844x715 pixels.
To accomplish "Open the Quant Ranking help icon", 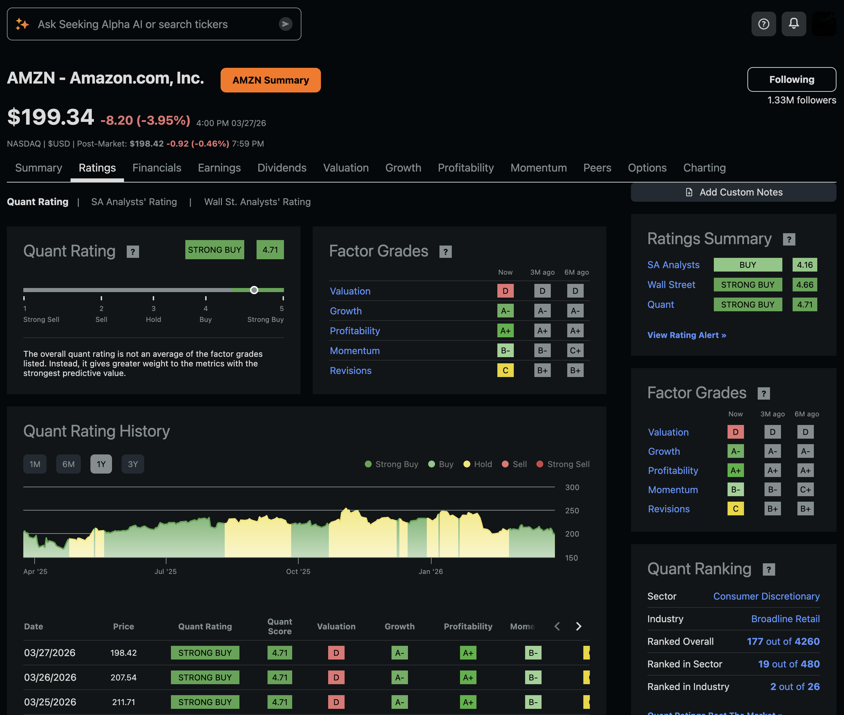I will tap(769, 569).
